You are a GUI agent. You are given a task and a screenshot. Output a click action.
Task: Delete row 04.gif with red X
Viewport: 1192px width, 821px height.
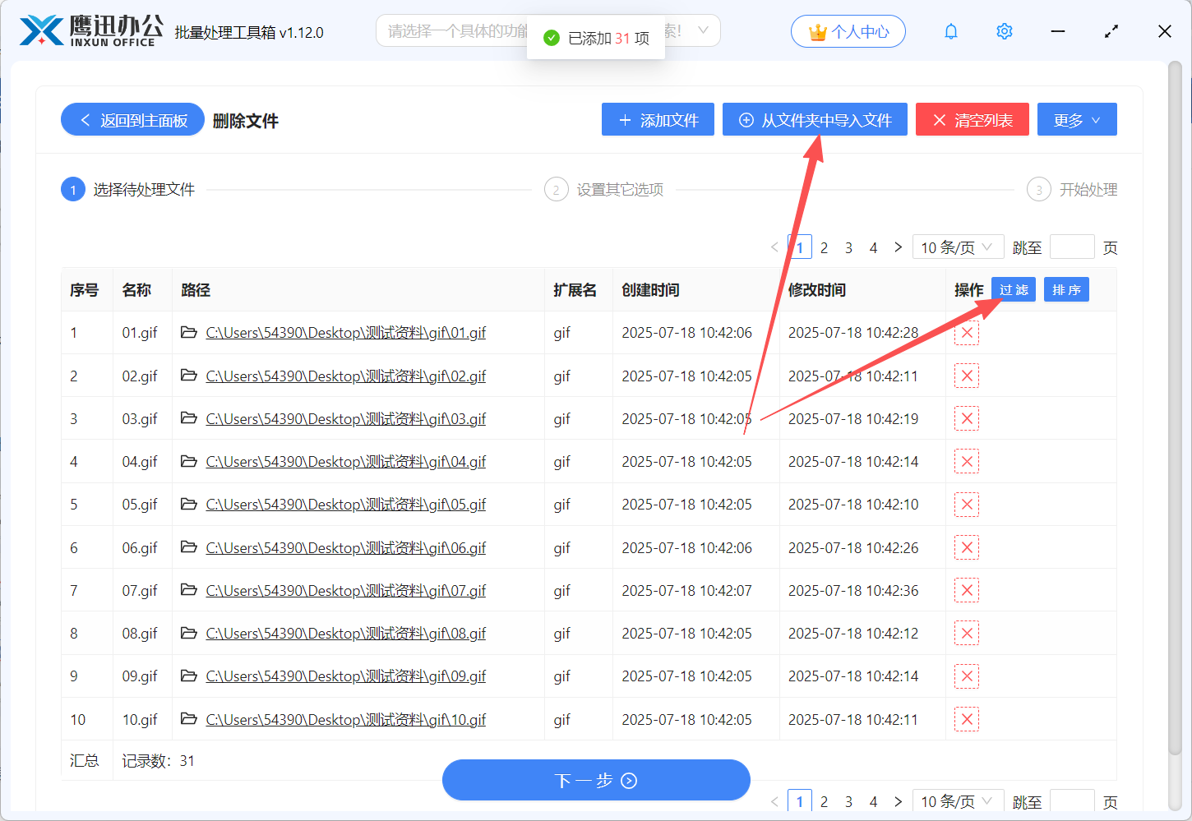967,461
